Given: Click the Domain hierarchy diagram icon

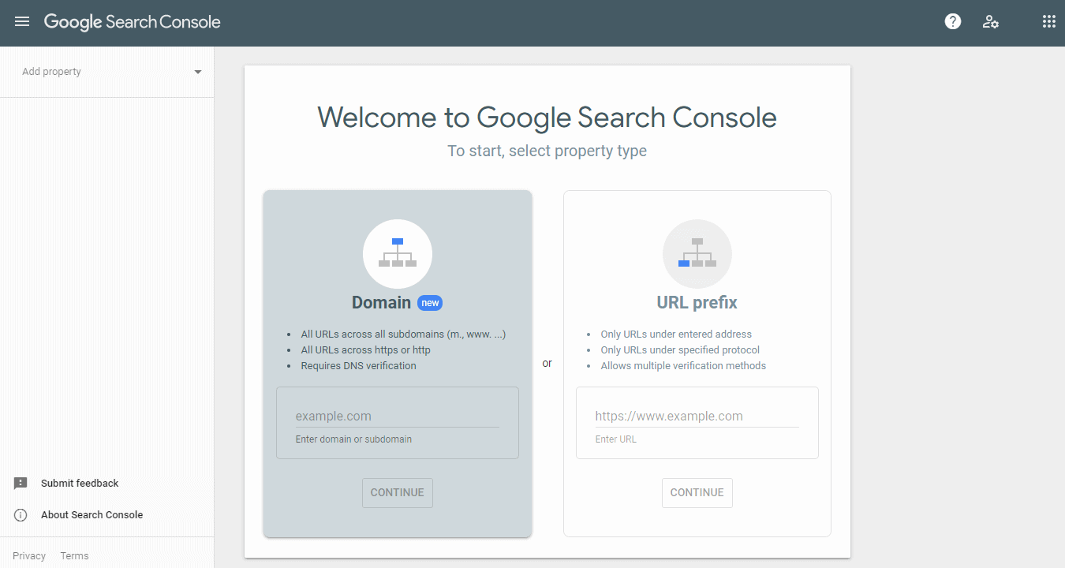Looking at the screenshot, I should pyautogui.click(x=398, y=254).
